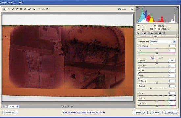Image resolution: width=181 pixels, height=118 pixels.
Task: Select the Crop tool
Action: (x=21, y=9)
